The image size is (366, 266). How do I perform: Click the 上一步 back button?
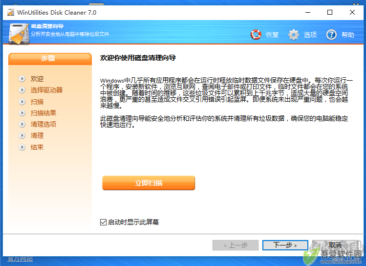point(236,245)
